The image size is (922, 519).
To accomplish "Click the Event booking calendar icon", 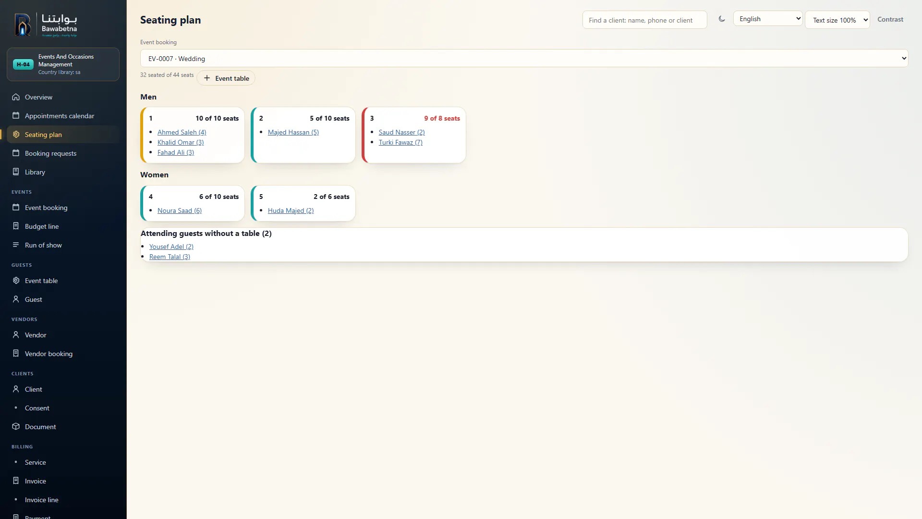I will tap(16, 208).
